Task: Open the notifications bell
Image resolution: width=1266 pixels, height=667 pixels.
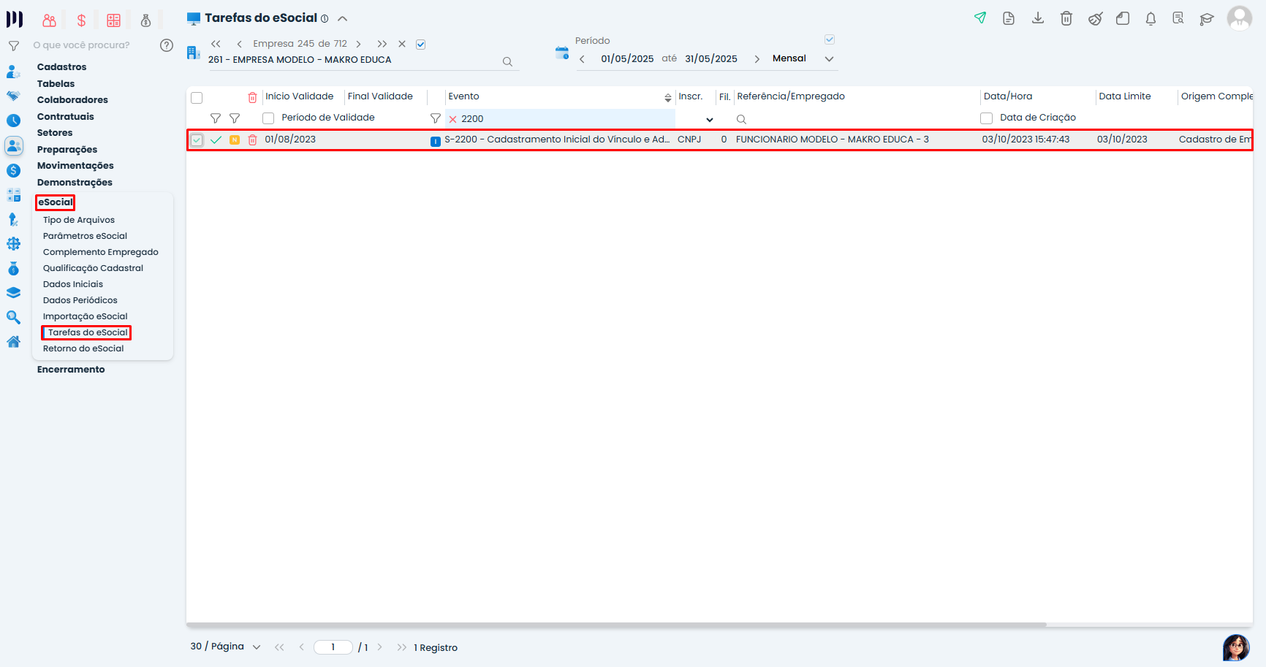Action: (1151, 18)
